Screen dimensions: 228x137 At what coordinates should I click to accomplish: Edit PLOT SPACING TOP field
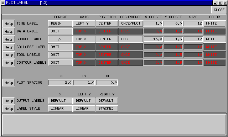107,83
